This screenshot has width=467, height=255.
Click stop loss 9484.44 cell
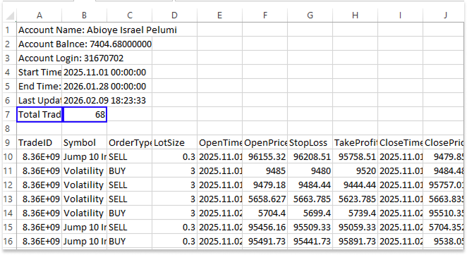(x=310, y=185)
